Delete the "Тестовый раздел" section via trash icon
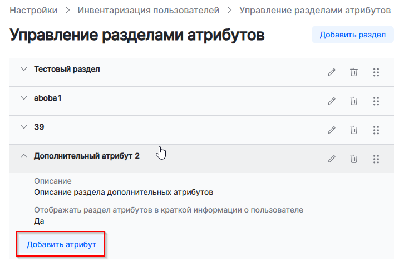The image size is (404, 266). pyautogui.click(x=353, y=72)
